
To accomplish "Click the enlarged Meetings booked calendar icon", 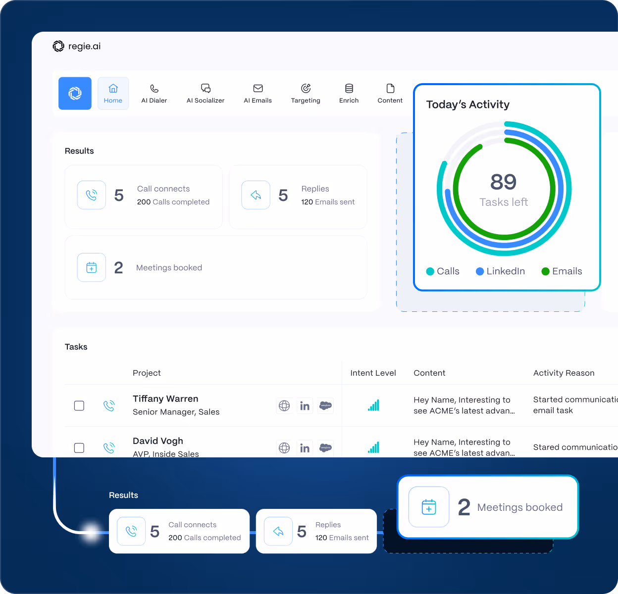I will tap(429, 507).
